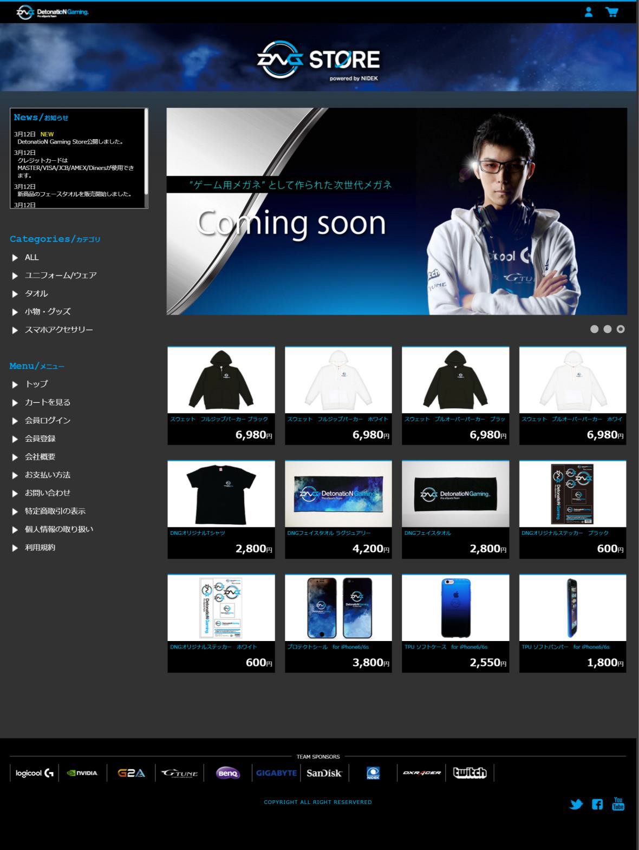Click the Logicool G sponsor logo

(x=35, y=773)
